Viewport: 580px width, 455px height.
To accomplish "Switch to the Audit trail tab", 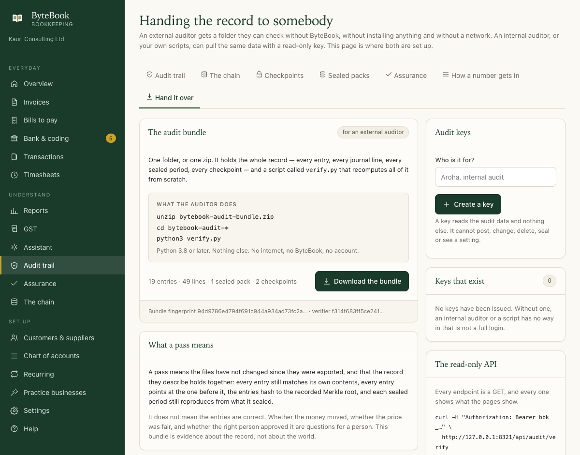I will coord(166,76).
